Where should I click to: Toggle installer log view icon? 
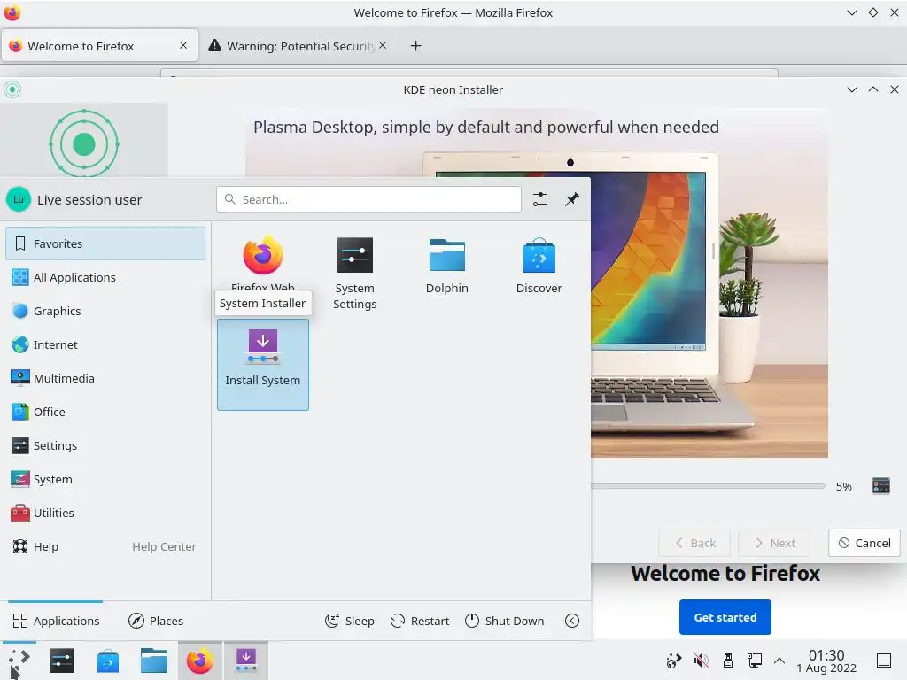tap(881, 486)
